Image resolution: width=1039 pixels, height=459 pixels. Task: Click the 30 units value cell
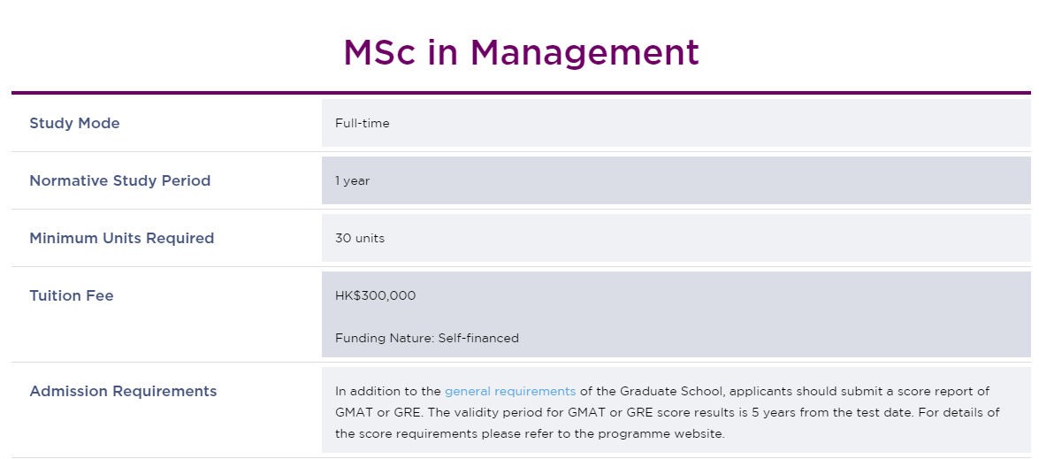coord(676,239)
